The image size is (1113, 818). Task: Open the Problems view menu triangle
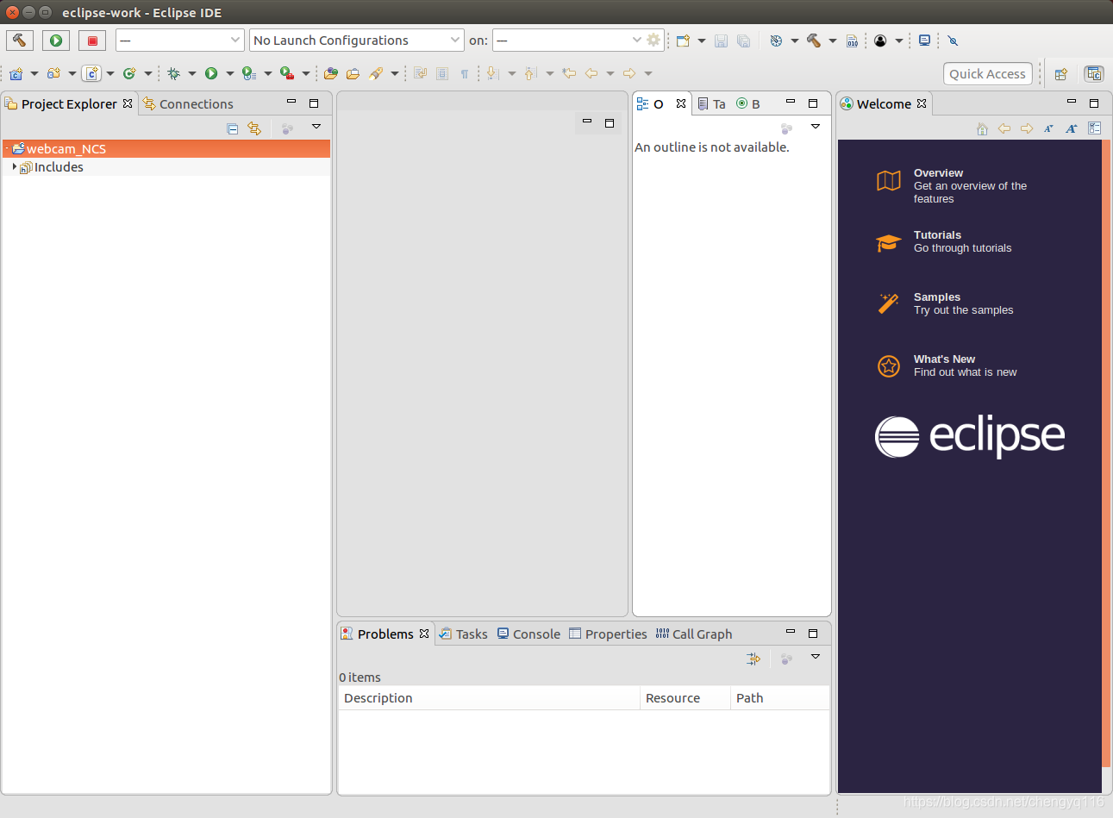click(x=816, y=657)
